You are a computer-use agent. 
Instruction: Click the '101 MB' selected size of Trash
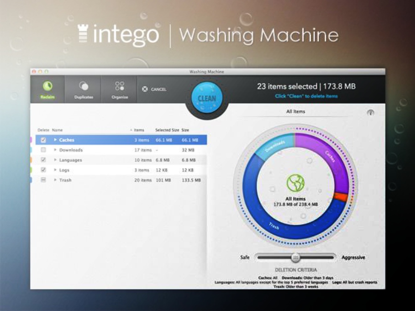pos(163,180)
